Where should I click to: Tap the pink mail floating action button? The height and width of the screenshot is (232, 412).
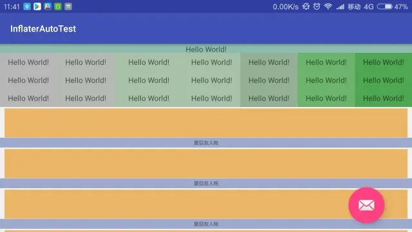coord(366,205)
